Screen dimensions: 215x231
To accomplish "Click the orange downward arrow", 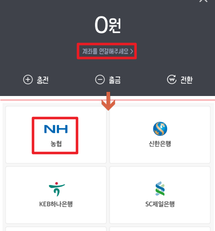I will (x=108, y=101).
